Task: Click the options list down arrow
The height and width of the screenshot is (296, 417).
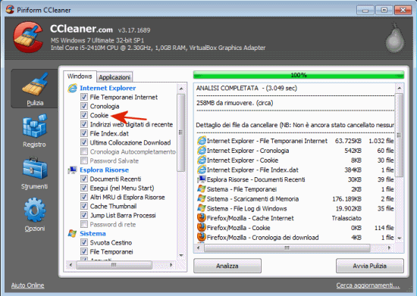Action: (181, 256)
